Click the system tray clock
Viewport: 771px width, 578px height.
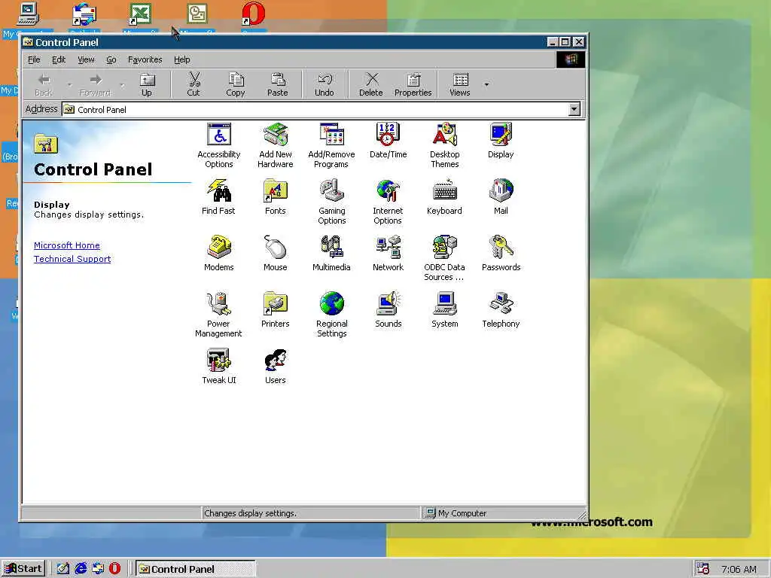point(739,569)
